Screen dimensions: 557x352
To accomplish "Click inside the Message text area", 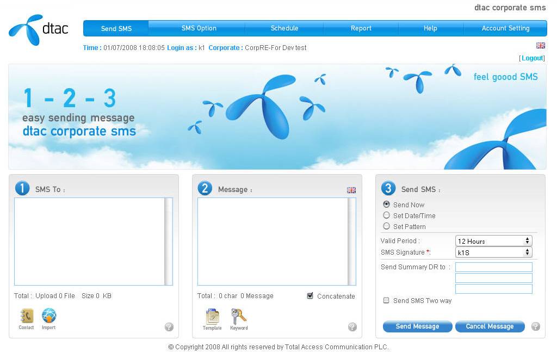I will point(273,242).
